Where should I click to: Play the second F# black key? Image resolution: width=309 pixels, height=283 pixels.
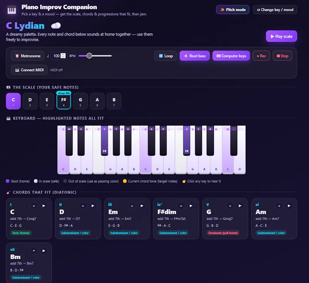187,141
